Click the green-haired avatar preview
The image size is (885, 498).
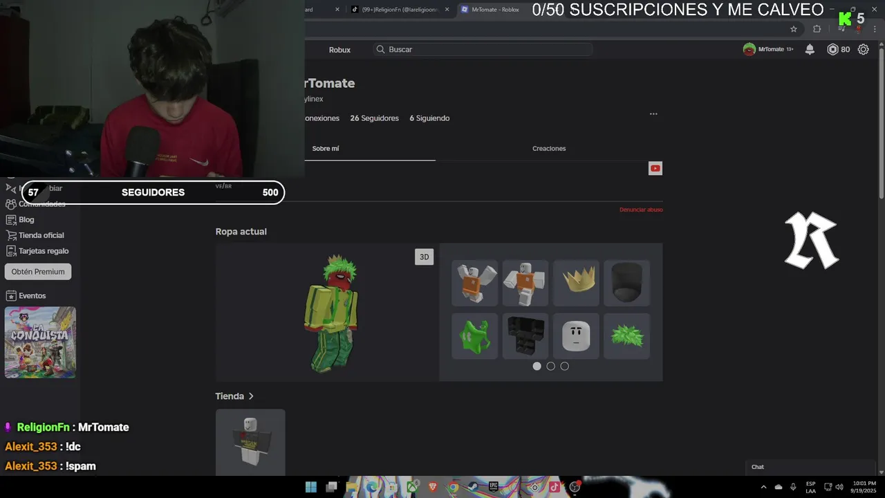tap(330, 313)
